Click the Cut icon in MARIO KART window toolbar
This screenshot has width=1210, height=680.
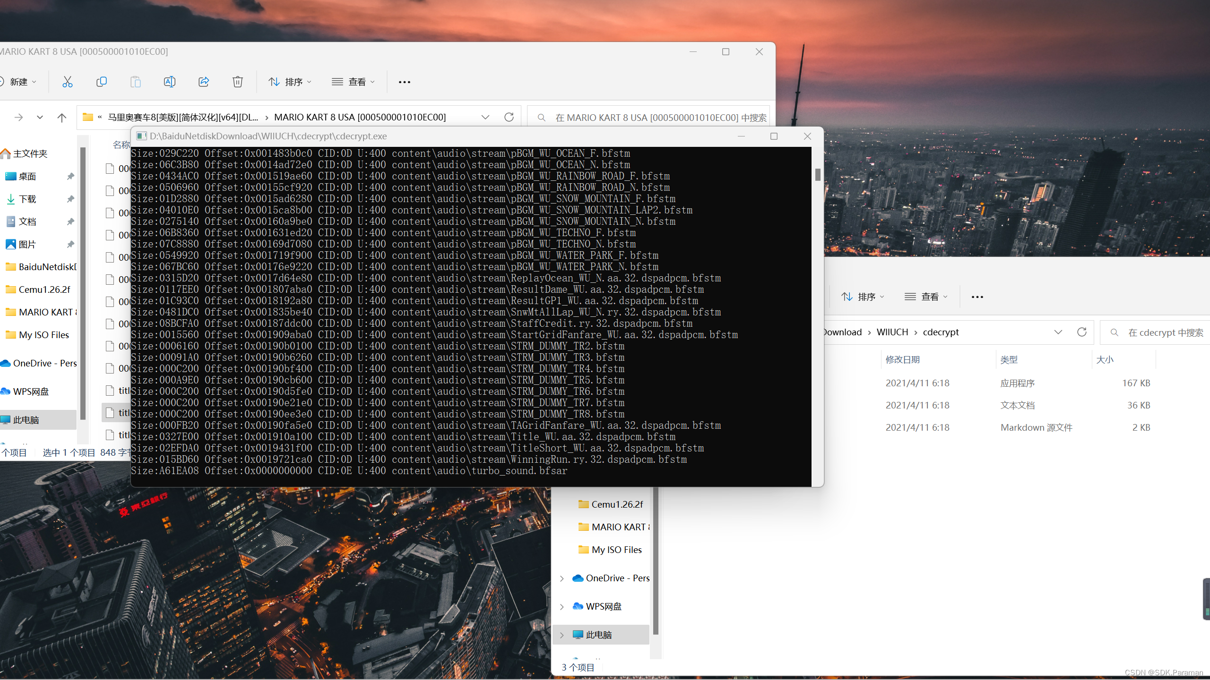[x=68, y=82]
